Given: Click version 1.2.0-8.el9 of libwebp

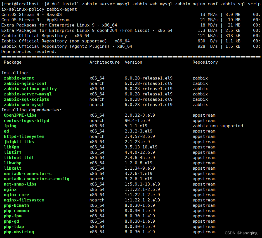Looking at the screenshot, I should tap(138, 163).
